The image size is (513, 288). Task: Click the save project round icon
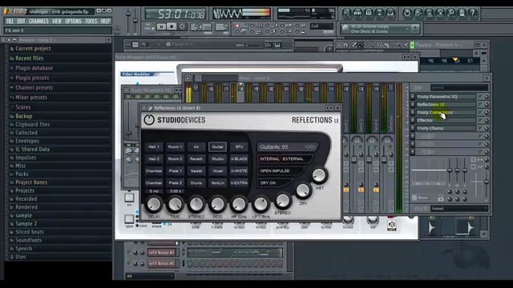pyautogui.click(x=418, y=13)
